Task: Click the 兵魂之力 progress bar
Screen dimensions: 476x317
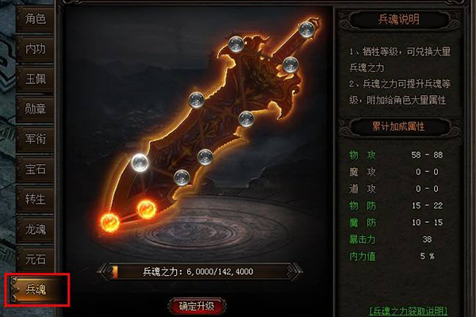Action: (x=199, y=272)
